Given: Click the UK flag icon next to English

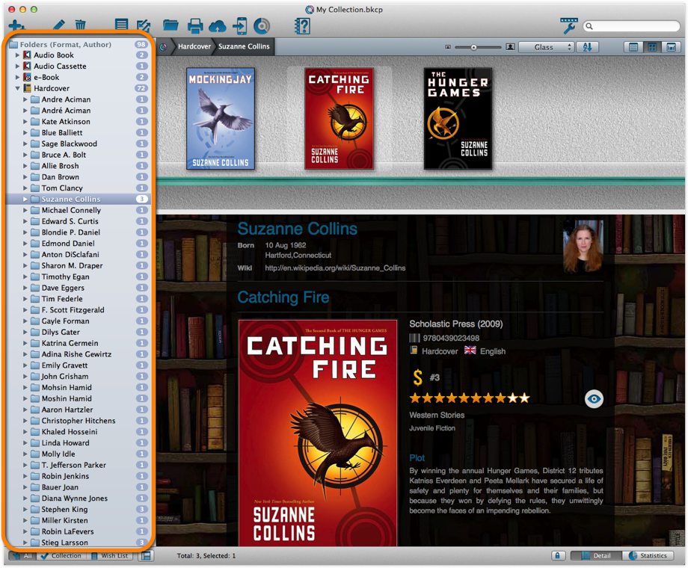Looking at the screenshot, I should pyautogui.click(x=470, y=351).
